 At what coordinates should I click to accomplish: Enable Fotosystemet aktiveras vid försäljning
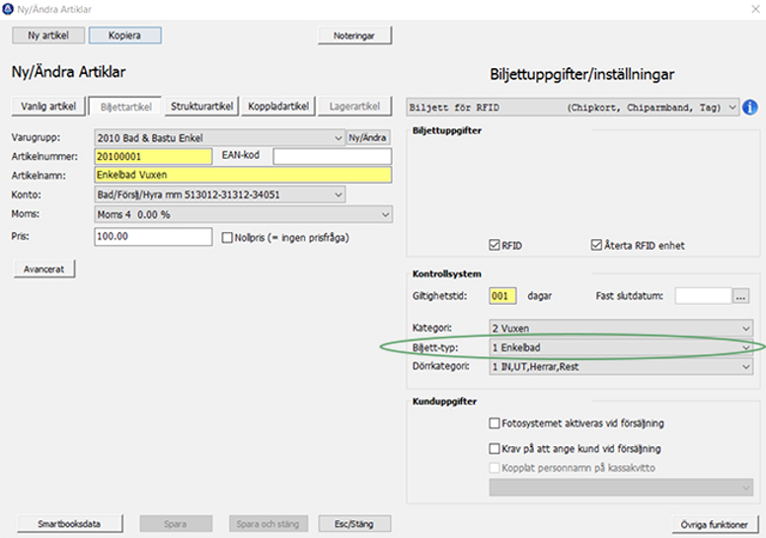[495, 423]
